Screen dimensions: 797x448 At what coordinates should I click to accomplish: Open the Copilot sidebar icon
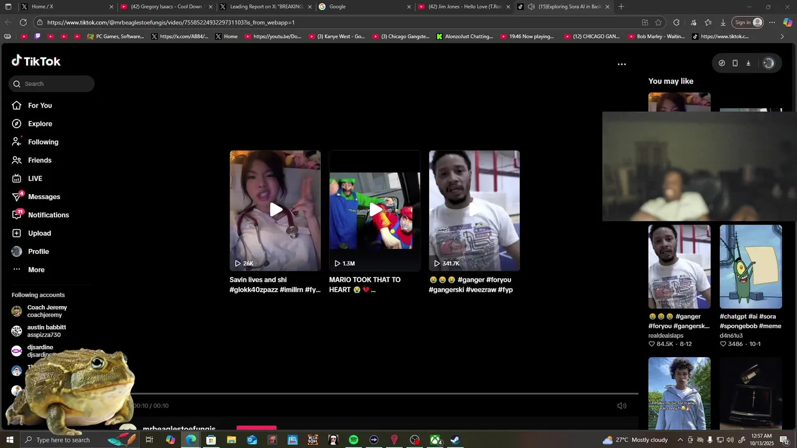tap(788, 22)
